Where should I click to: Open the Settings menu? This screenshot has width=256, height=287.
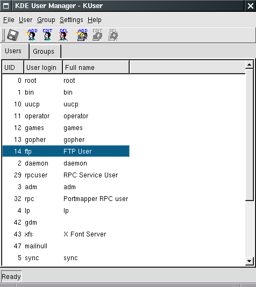(x=72, y=20)
